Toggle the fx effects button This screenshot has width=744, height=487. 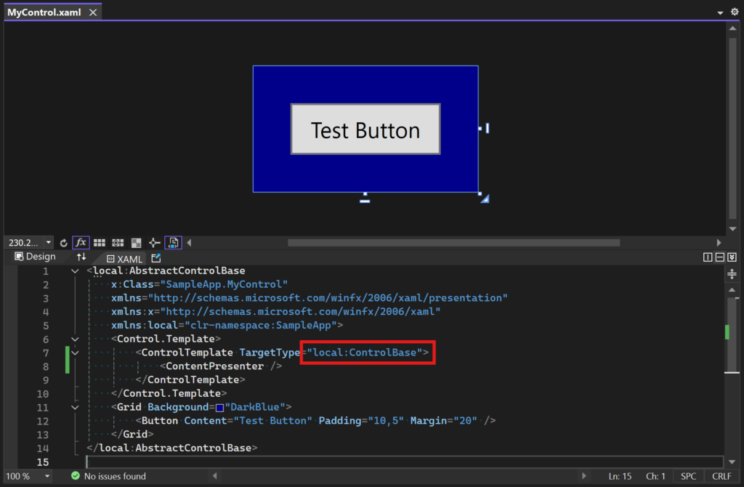click(x=81, y=243)
